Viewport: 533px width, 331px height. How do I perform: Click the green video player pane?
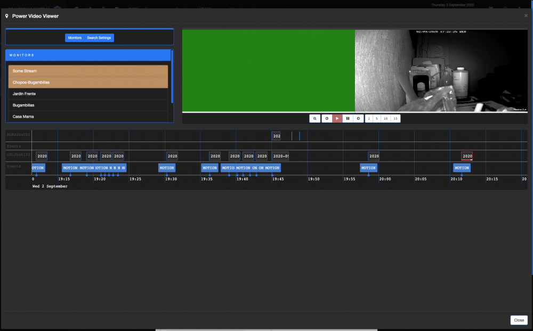(269, 71)
